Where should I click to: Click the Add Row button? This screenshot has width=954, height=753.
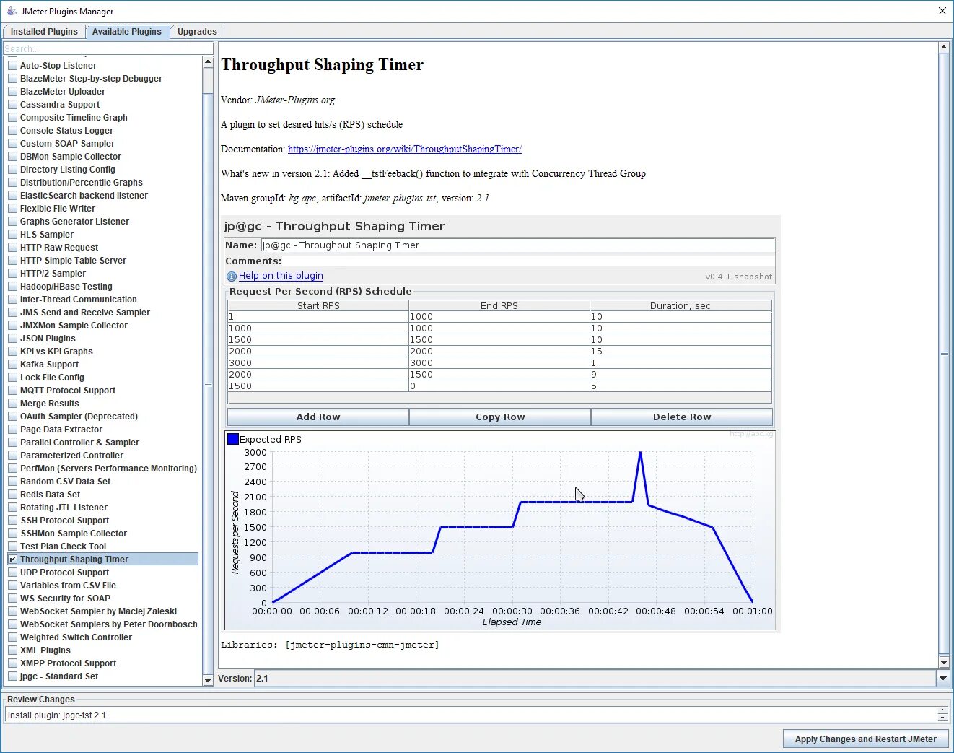coord(318,417)
